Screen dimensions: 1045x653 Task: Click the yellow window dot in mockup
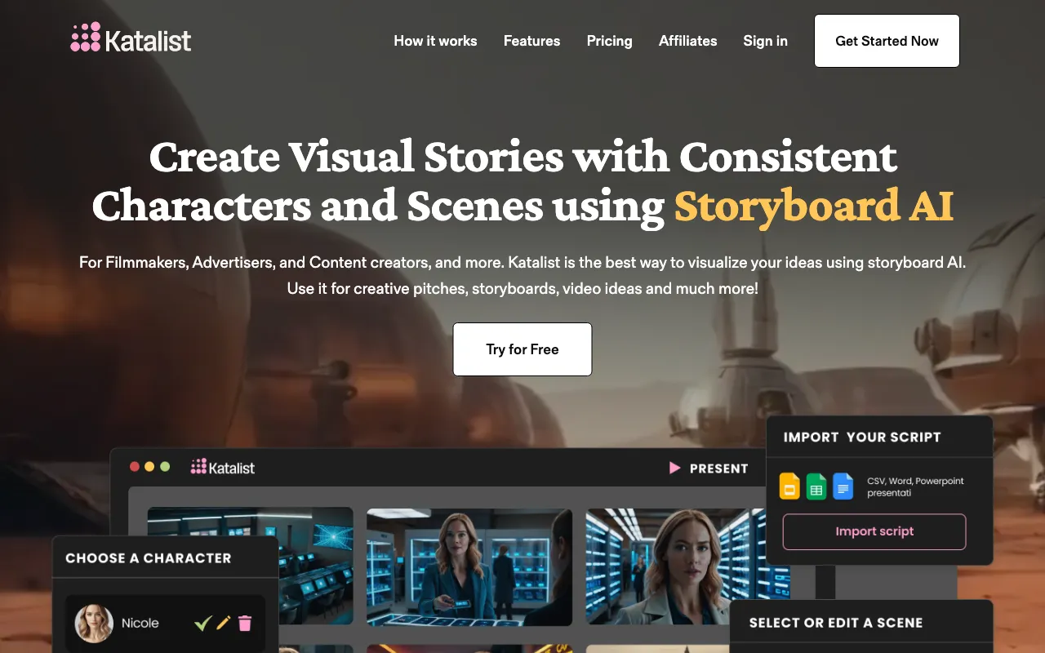(149, 467)
